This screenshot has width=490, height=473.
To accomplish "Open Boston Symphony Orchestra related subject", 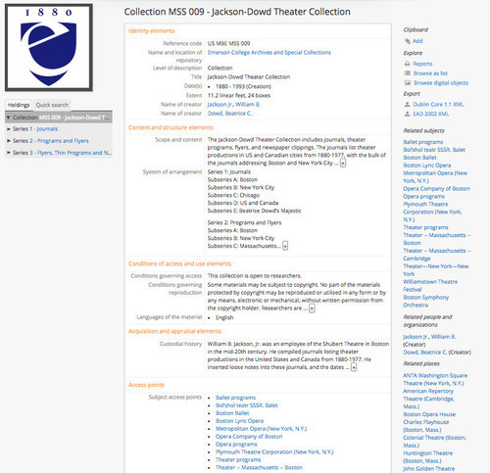I will point(426,302).
